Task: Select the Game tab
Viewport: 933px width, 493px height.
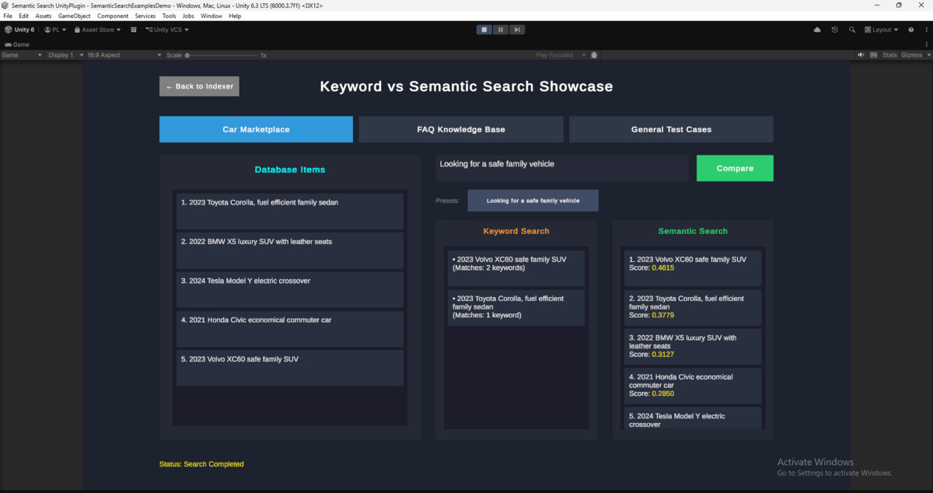Action: coord(17,44)
